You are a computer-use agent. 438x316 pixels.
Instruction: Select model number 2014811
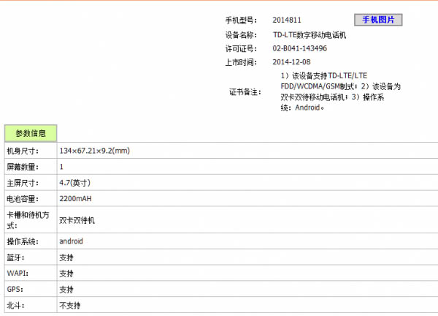pos(287,20)
